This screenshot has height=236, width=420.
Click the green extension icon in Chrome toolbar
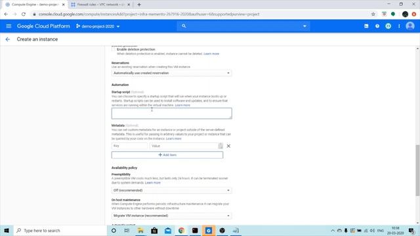pyautogui.click(x=393, y=14)
